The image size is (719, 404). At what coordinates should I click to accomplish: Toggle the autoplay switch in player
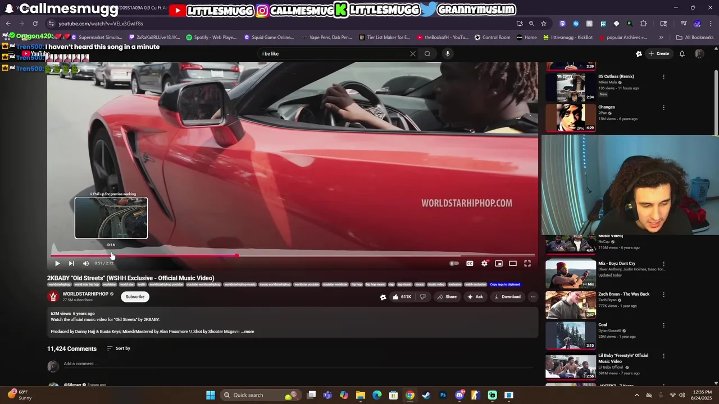454,263
